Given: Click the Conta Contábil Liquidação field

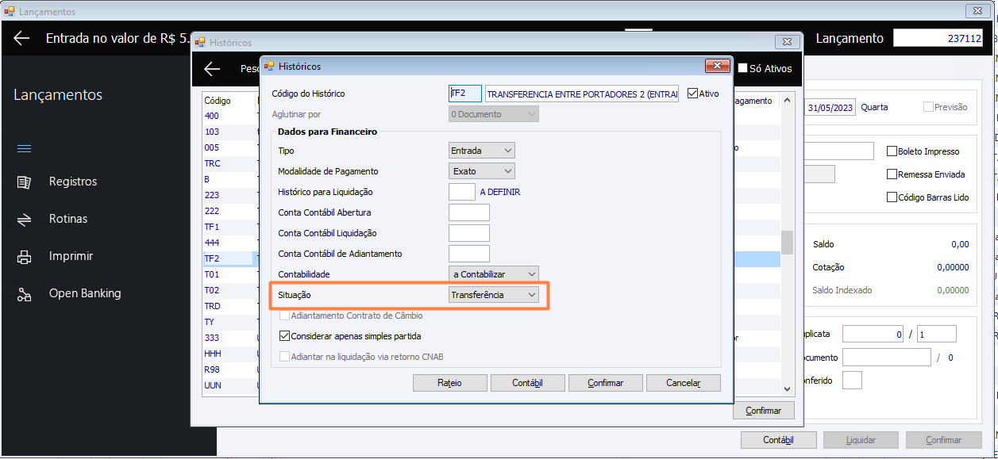Looking at the screenshot, I should coord(469,233).
